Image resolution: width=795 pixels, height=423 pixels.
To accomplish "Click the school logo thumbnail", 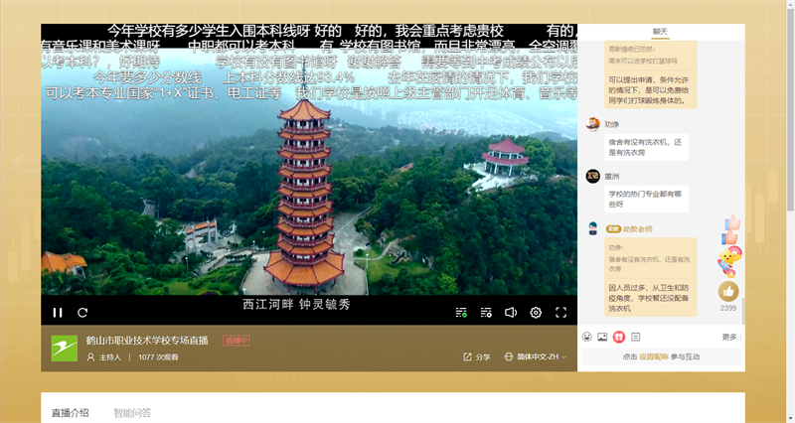I will (x=64, y=349).
